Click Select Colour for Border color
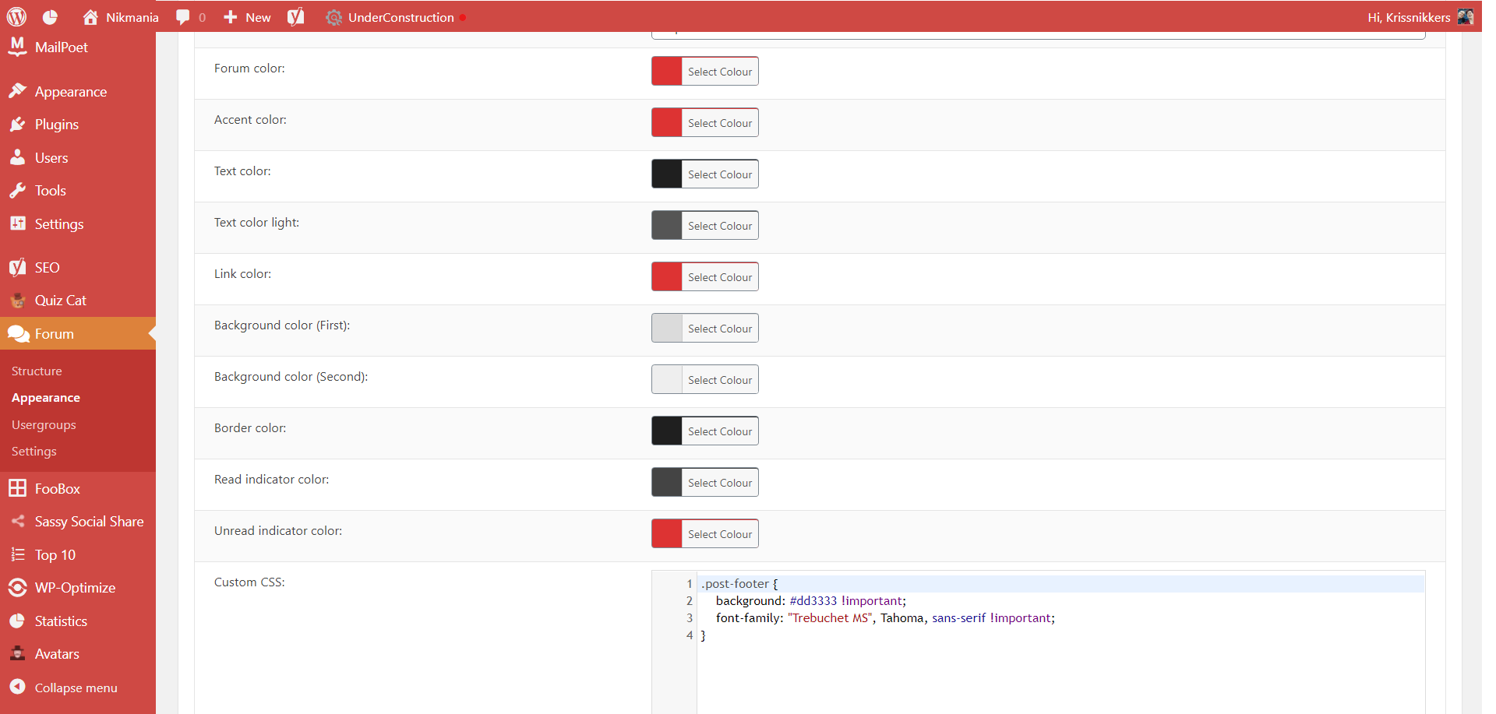The image size is (1496, 714). click(x=719, y=431)
